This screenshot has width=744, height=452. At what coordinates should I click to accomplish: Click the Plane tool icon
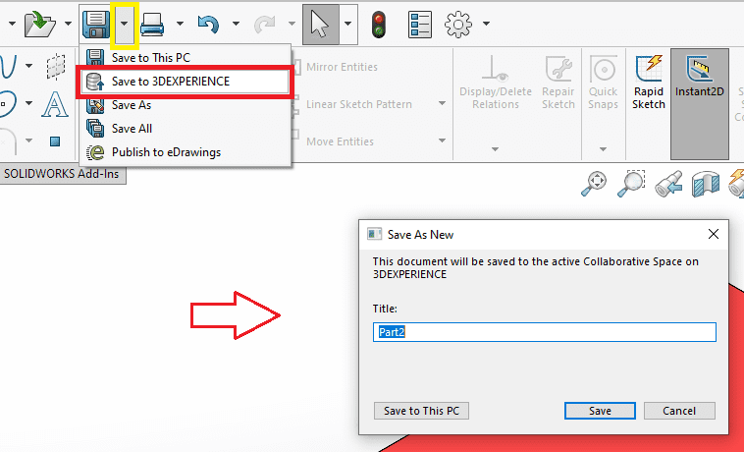pyautogui.click(x=56, y=66)
